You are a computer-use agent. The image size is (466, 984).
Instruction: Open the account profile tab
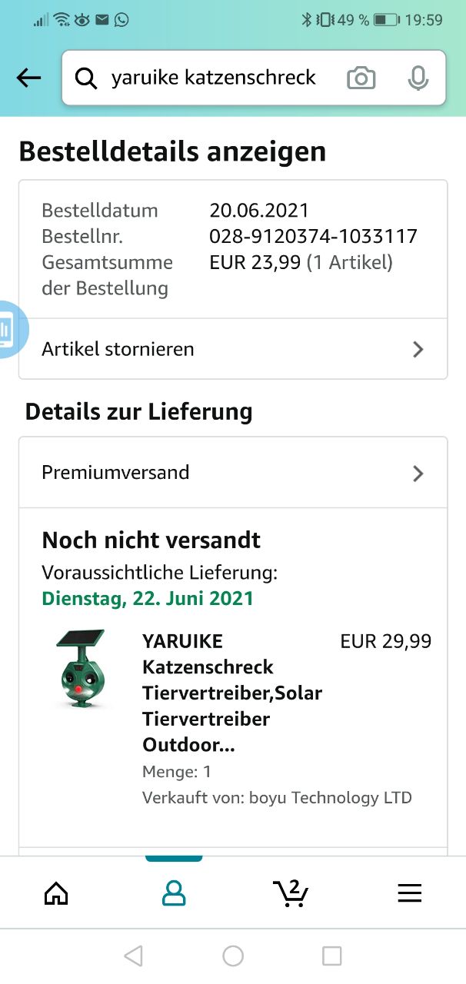pyautogui.click(x=174, y=893)
